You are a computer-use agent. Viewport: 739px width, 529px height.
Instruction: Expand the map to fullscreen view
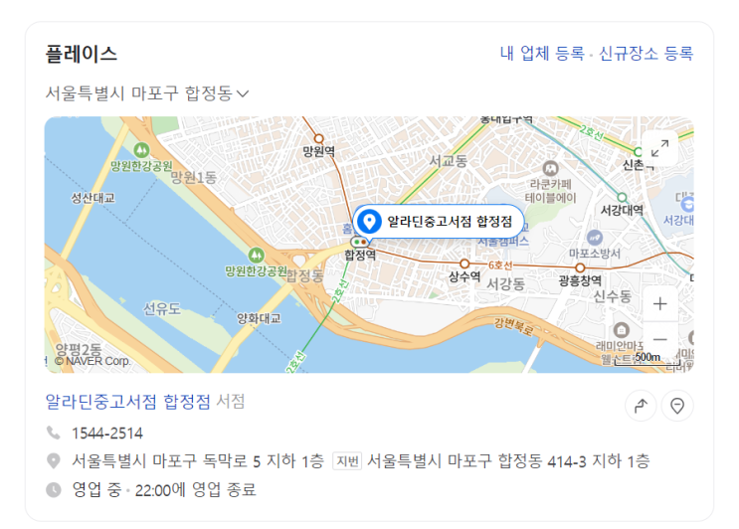pos(659,148)
